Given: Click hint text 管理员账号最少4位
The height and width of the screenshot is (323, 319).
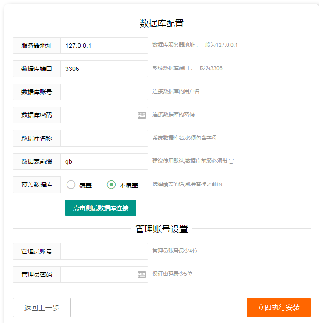Looking at the screenshot, I should (x=175, y=250).
